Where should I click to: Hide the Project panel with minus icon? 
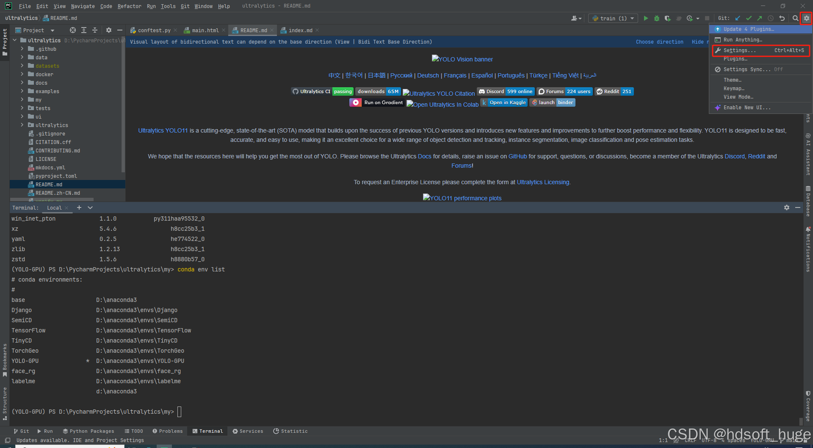120,30
